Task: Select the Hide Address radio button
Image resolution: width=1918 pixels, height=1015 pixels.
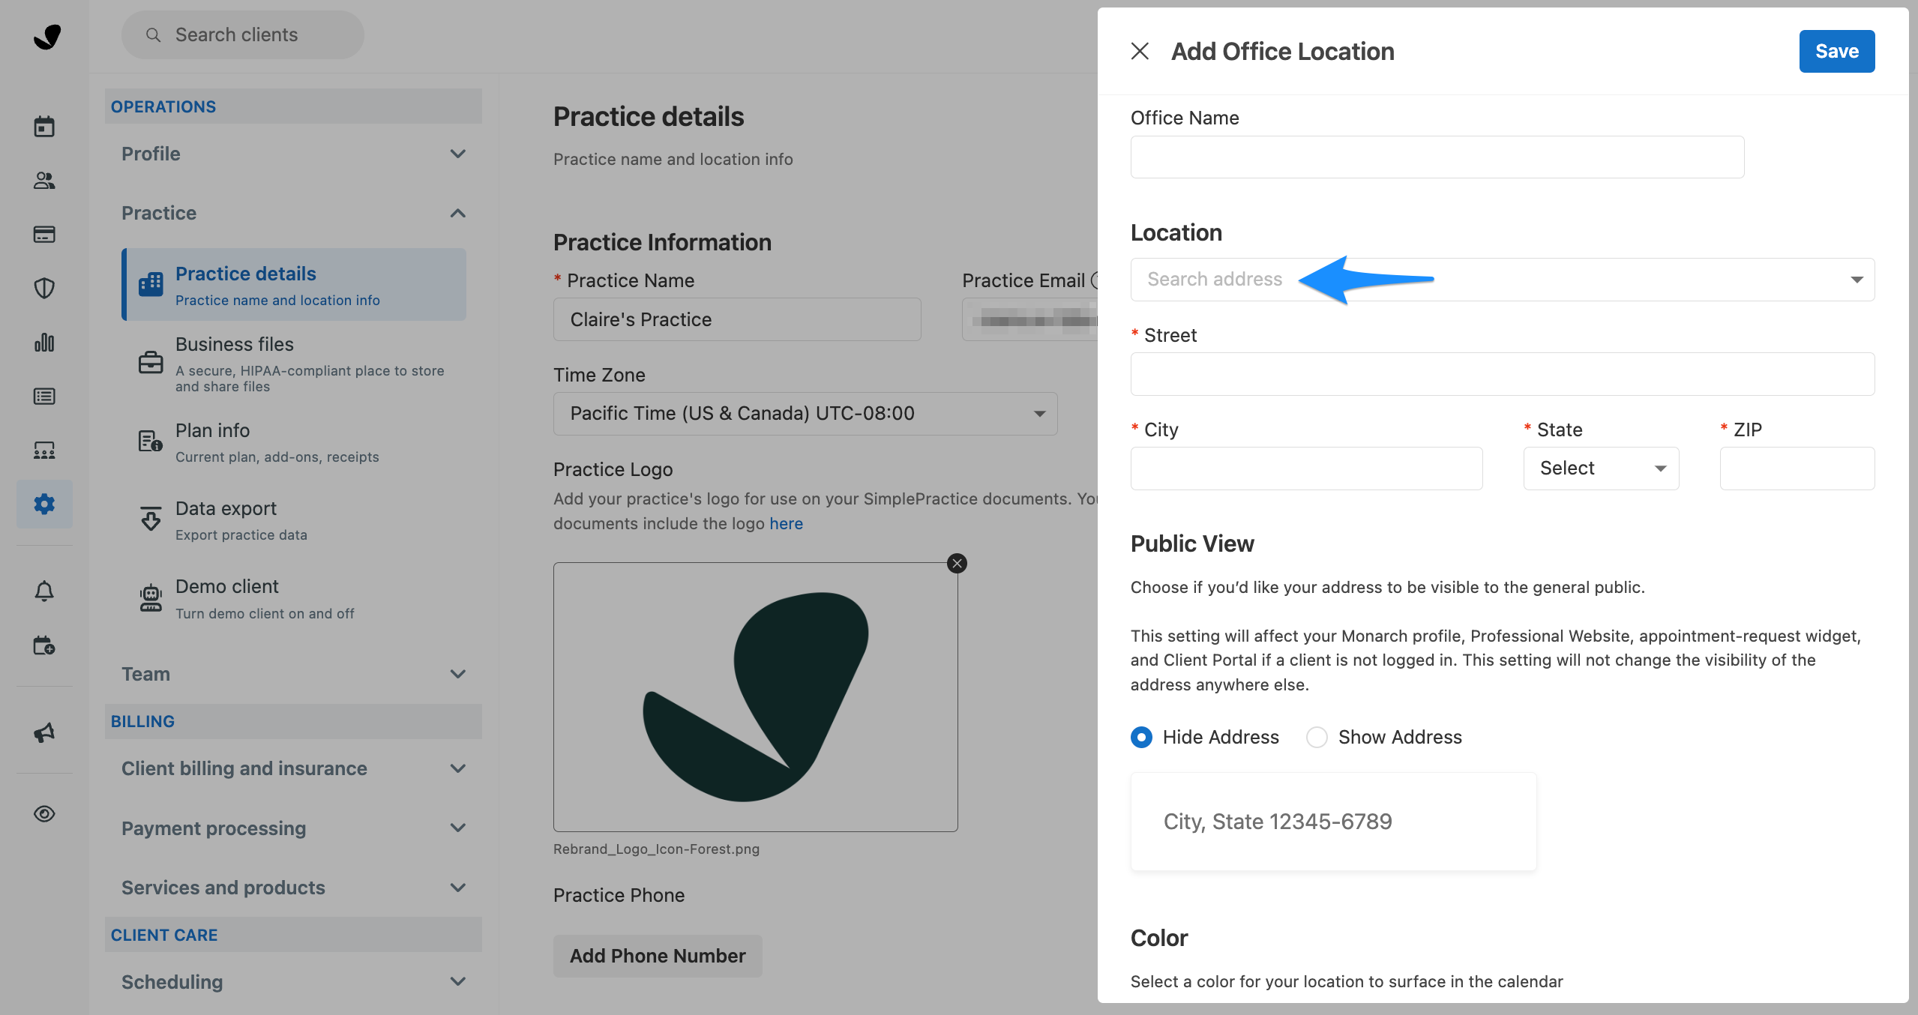Action: pyautogui.click(x=1141, y=737)
